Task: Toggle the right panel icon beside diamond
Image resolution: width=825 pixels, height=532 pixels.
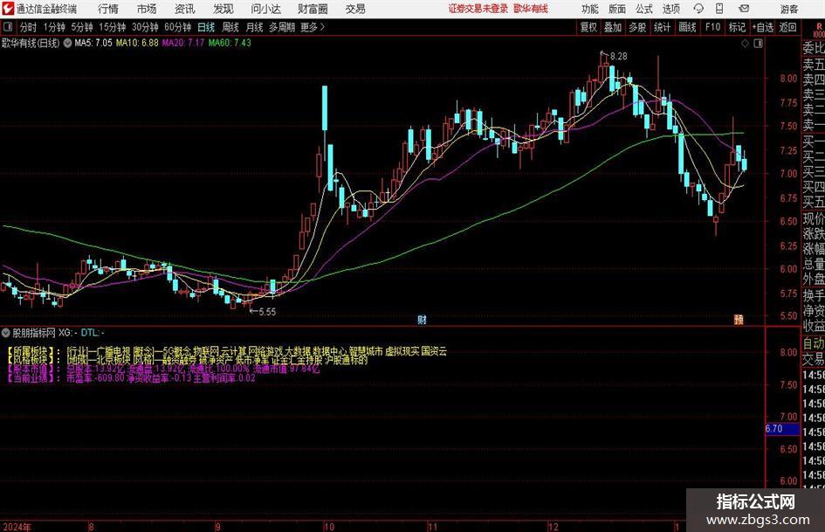Action: (758, 43)
